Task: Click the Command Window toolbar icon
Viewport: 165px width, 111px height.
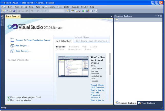Action: click(91, 11)
